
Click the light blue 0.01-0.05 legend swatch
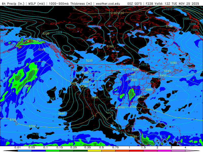tap(25, 151)
